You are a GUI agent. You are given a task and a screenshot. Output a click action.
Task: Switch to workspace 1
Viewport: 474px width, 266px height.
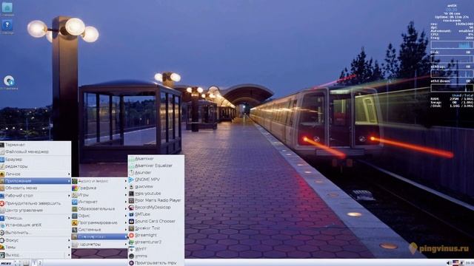pos(35,263)
